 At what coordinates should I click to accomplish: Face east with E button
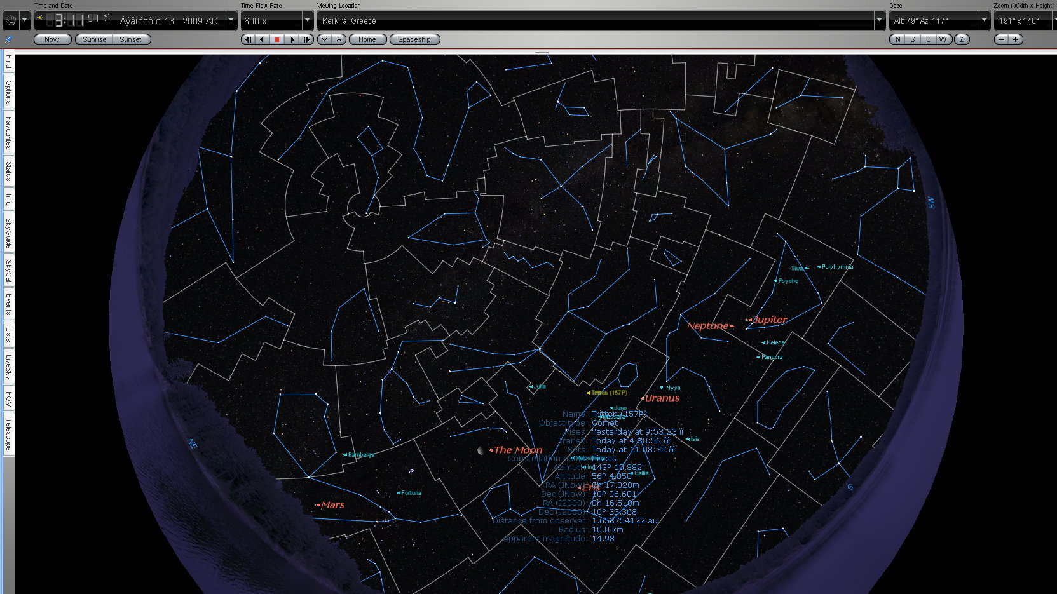click(927, 39)
